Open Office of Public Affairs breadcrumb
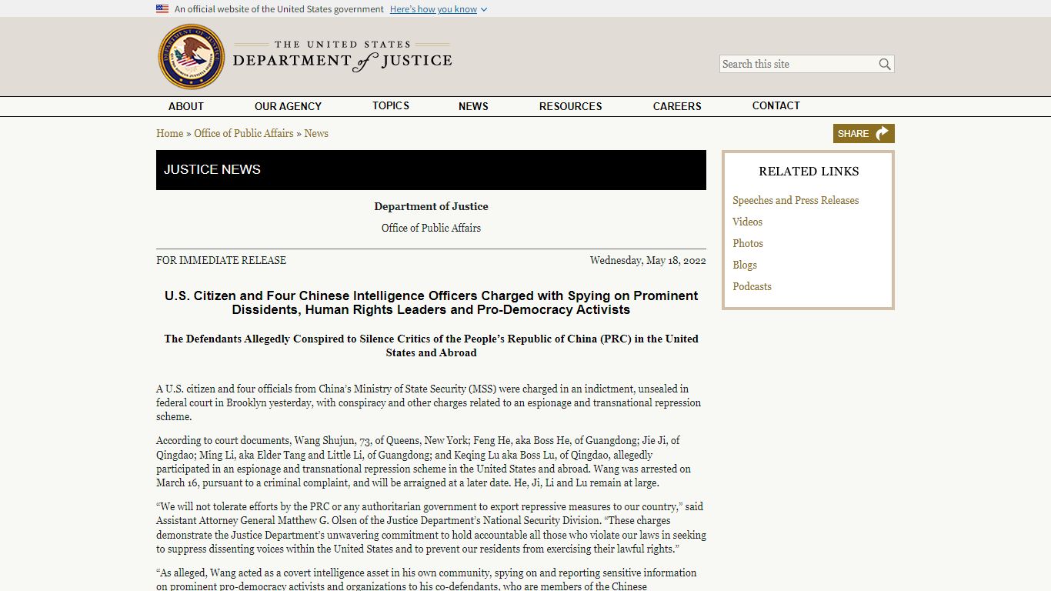 click(x=244, y=133)
